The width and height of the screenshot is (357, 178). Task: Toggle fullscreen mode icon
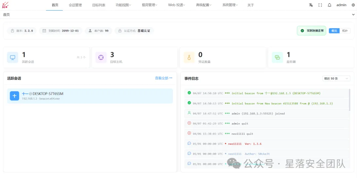320,5
